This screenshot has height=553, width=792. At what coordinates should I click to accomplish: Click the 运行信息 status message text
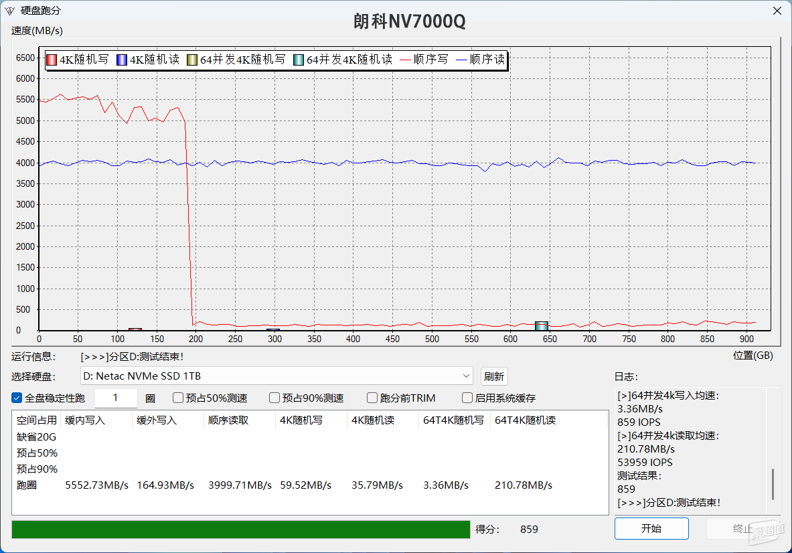[x=132, y=357]
